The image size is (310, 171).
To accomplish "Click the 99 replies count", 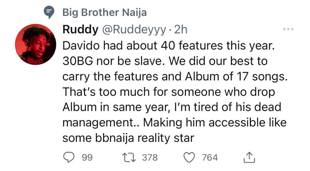I will [87, 157].
